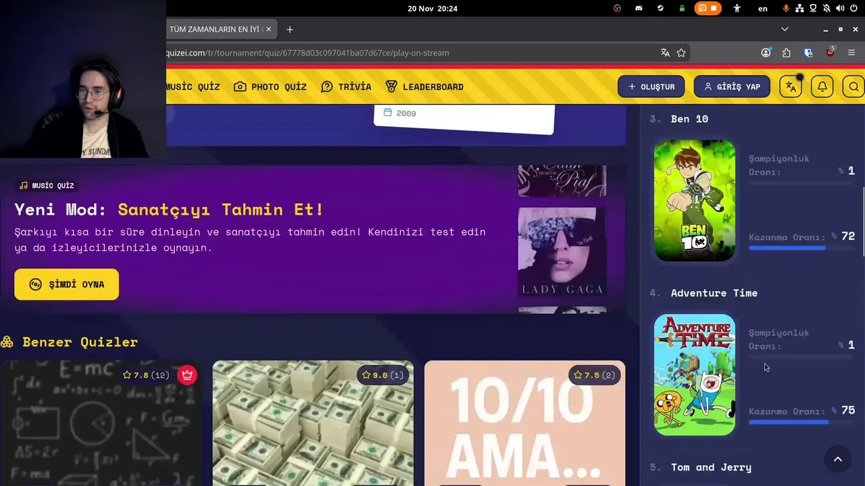Screen dimensions: 865x486
Task: Open the browser extensions puzzle icon
Action: 787,53
